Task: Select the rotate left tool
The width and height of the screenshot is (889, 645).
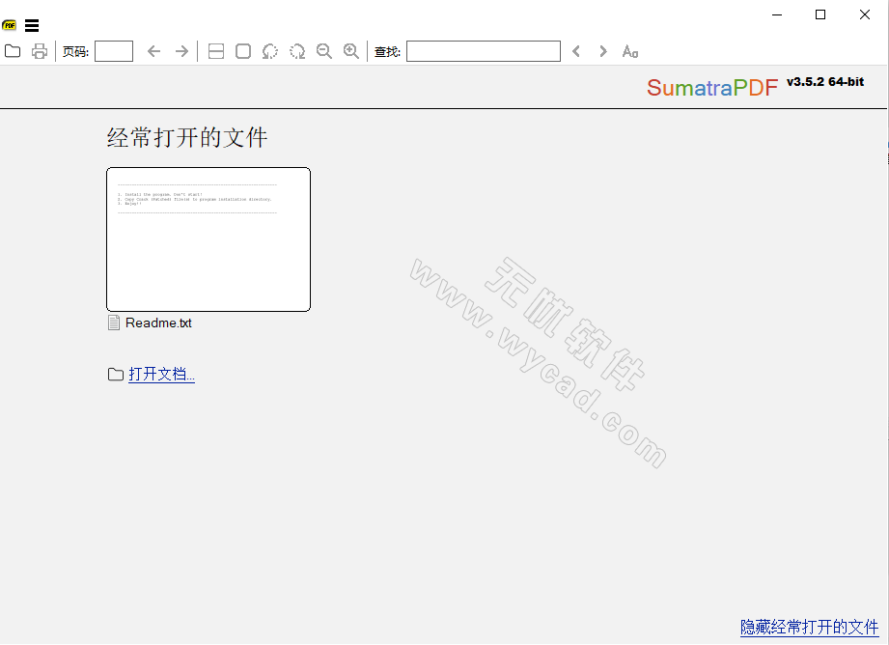Action: coord(270,51)
